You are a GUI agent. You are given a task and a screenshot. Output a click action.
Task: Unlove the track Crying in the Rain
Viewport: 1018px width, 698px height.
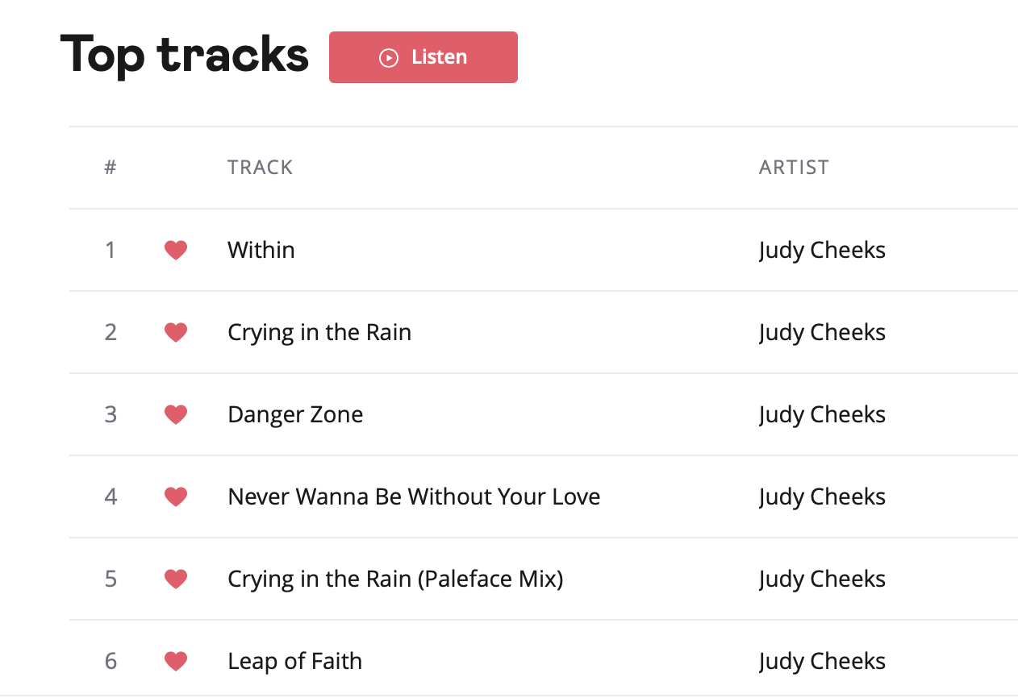click(176, 333)
